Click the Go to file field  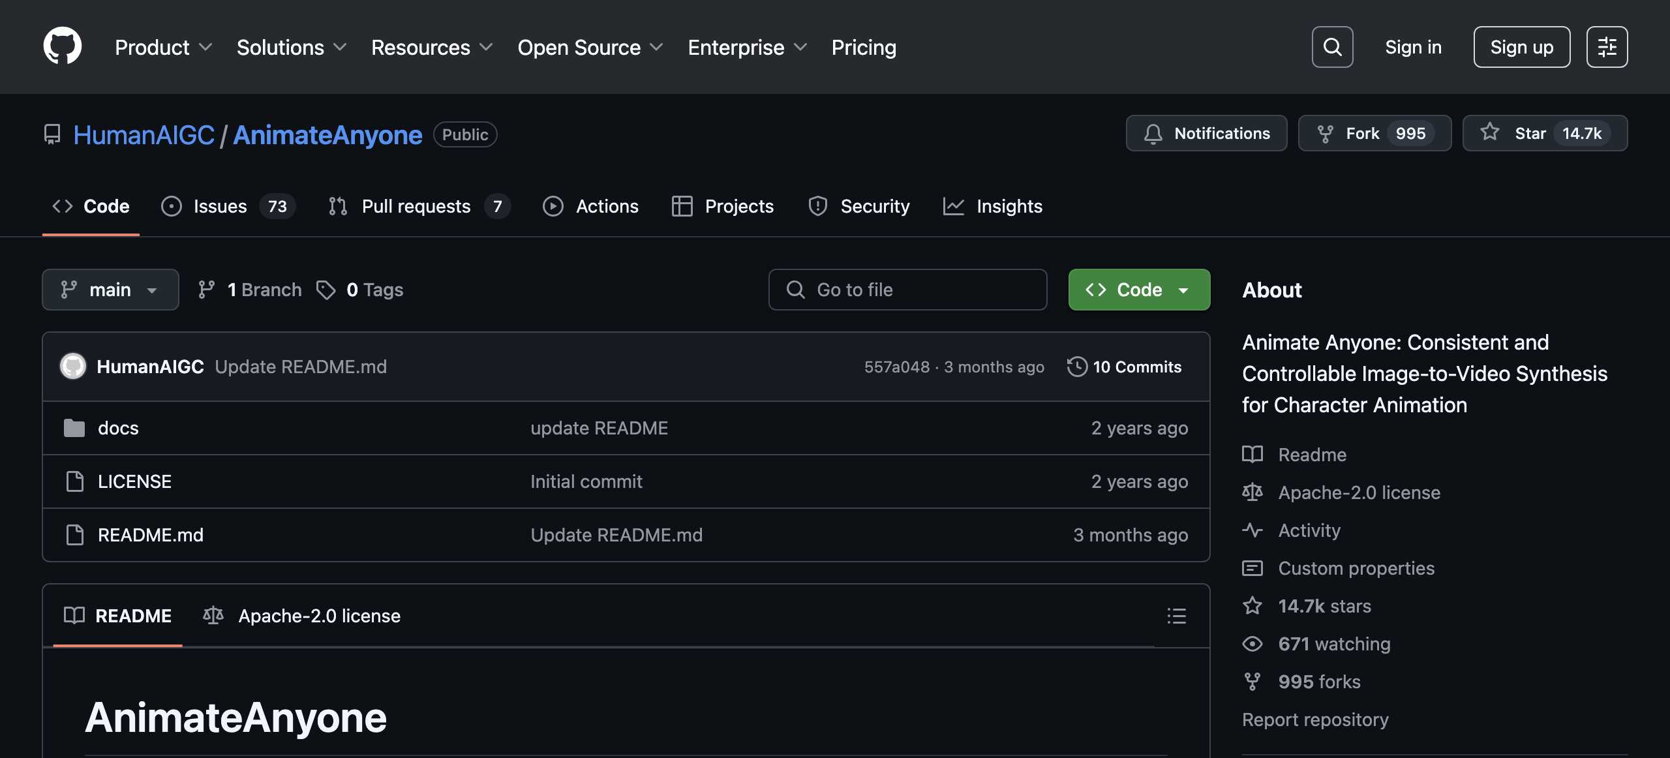point(907,290)
